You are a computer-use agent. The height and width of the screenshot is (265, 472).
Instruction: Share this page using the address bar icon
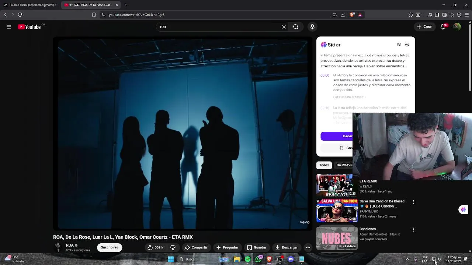pyautogui.click(x=343, y=15)
